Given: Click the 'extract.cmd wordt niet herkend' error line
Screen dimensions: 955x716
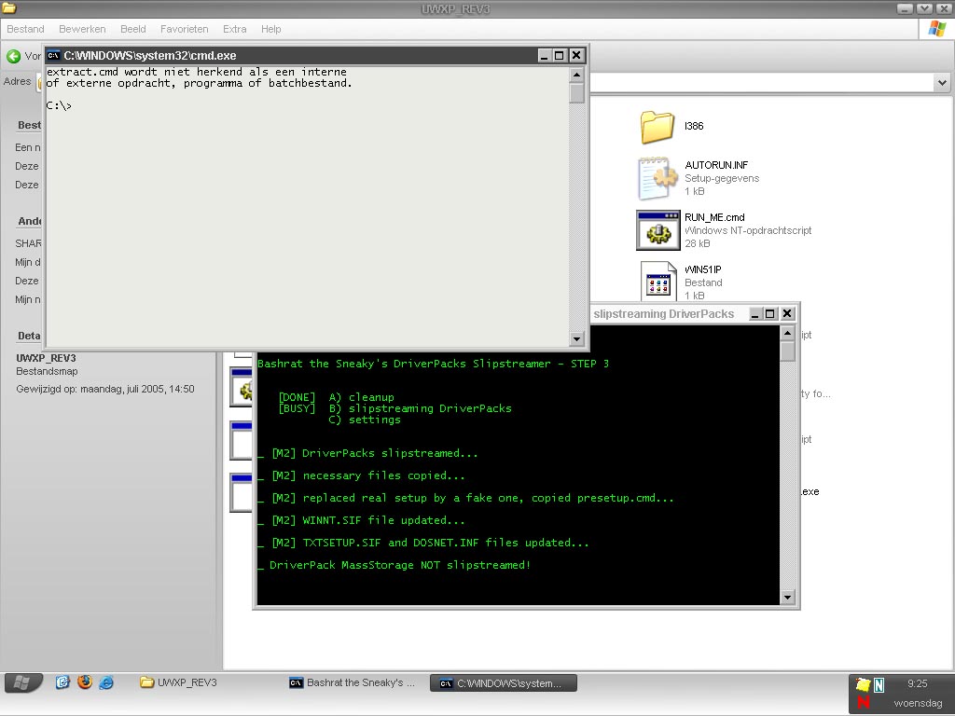Looking at the screenshot, I should (x=196, y=72).
